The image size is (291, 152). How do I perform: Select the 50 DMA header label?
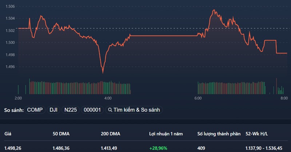tap(61, 134)
